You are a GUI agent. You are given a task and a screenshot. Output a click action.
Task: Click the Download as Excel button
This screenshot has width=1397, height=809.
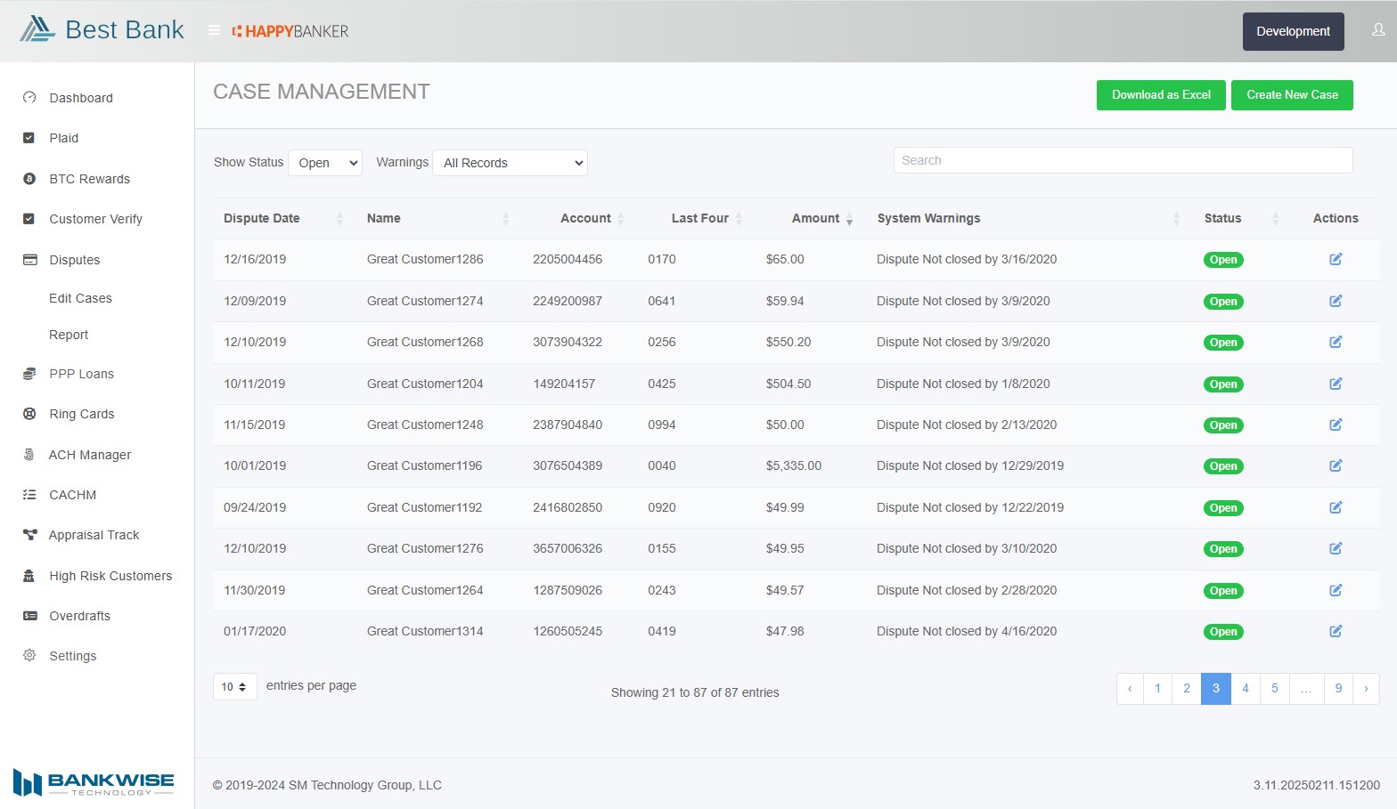tap(1161, 95)
